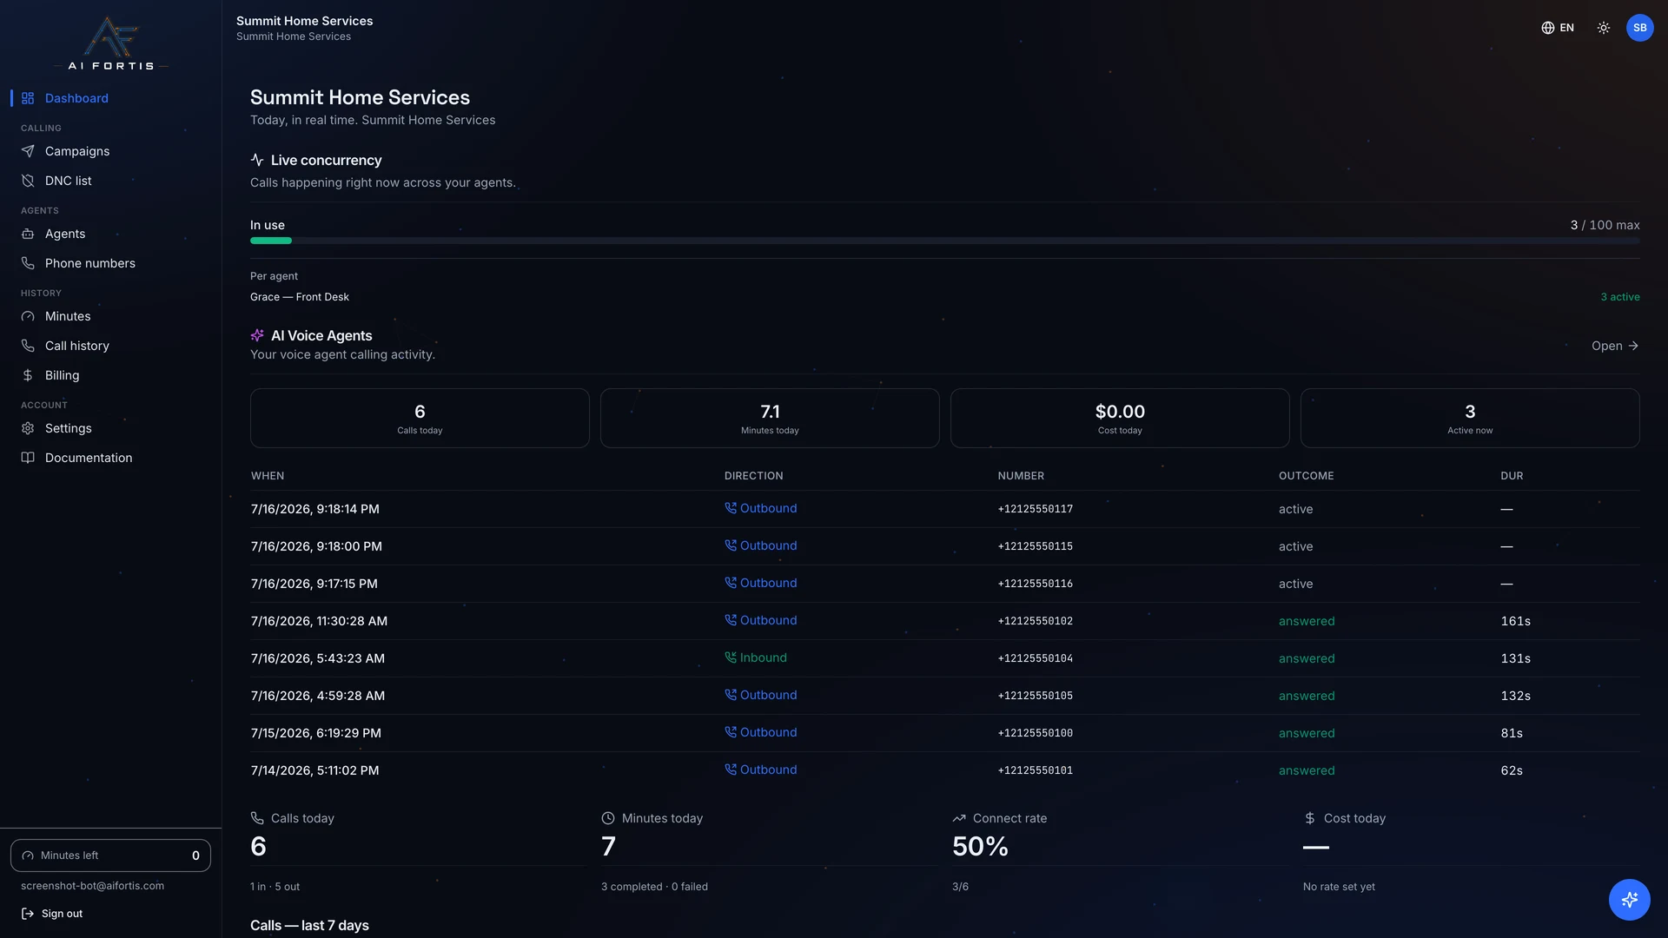Viewport: 1668px width, 938px height.
Task: Click the AI Voice Agents sparkle icon
Action: click(x=257, y=335)
